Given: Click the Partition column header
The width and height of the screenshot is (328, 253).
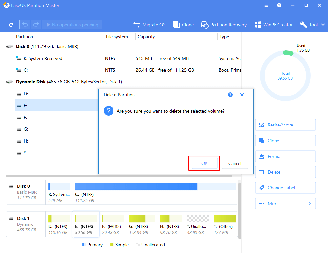Looking at the screenshot, I should (25, 37).
